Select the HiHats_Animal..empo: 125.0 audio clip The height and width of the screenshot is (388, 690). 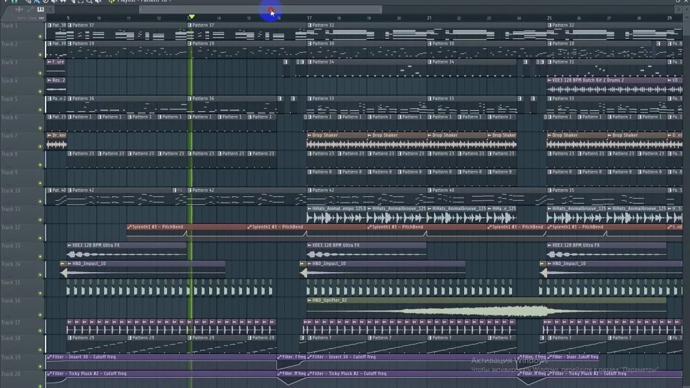click(x=337, y=214)
